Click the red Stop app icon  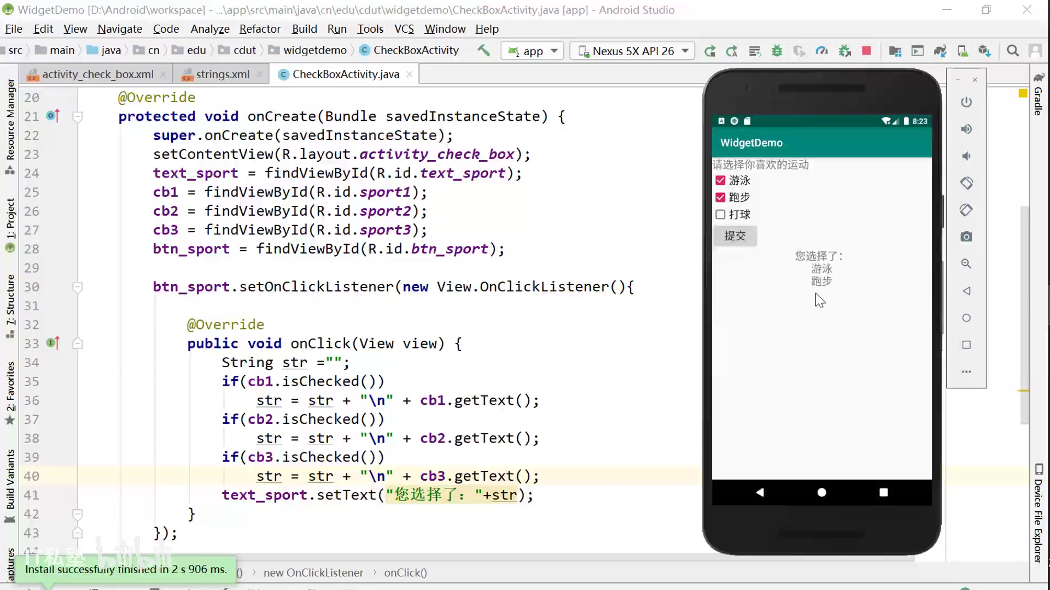[866, 51]
